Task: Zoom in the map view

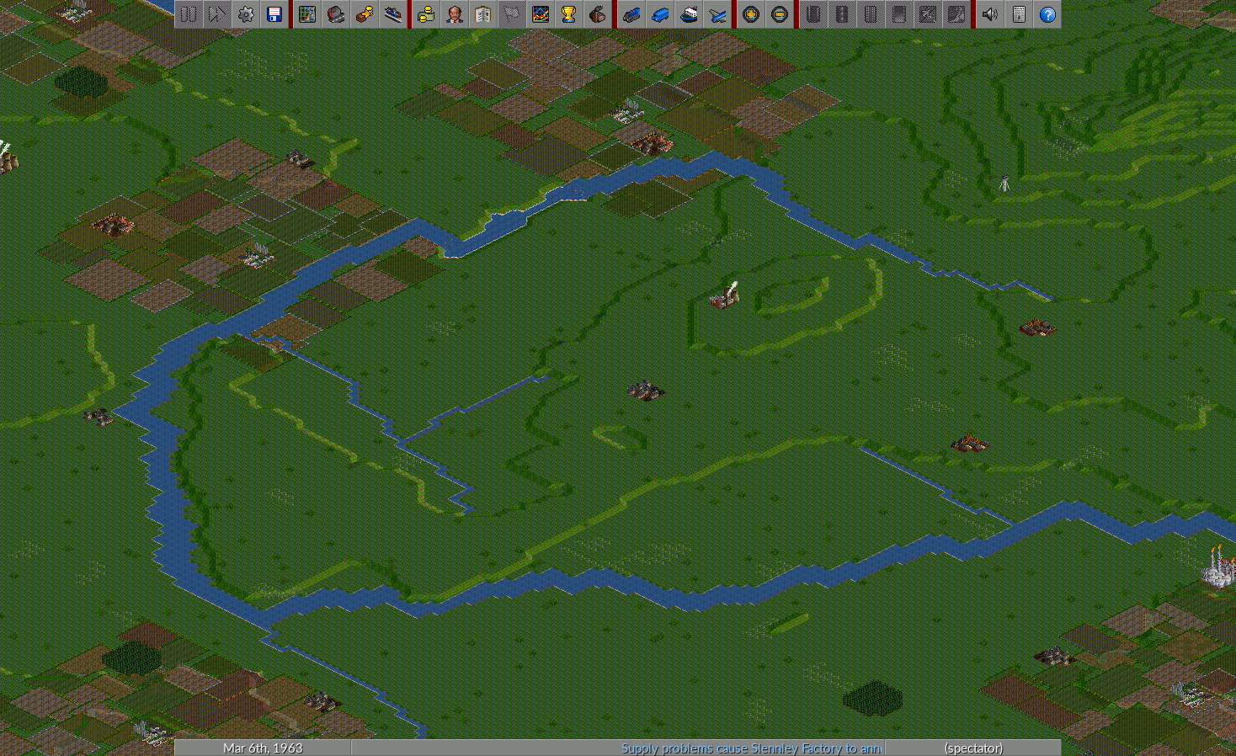Action: pos(751,14)
